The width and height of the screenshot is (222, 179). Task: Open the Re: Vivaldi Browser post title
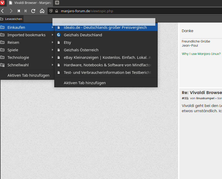202,92
